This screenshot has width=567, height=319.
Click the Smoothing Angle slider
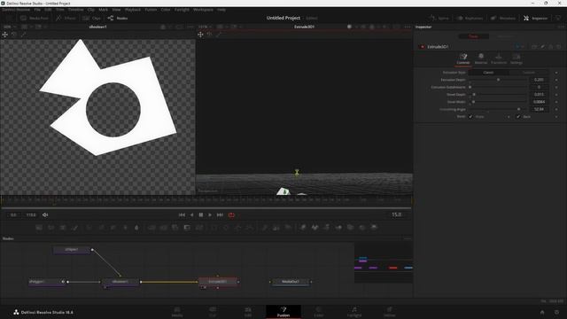click(498, 109)
